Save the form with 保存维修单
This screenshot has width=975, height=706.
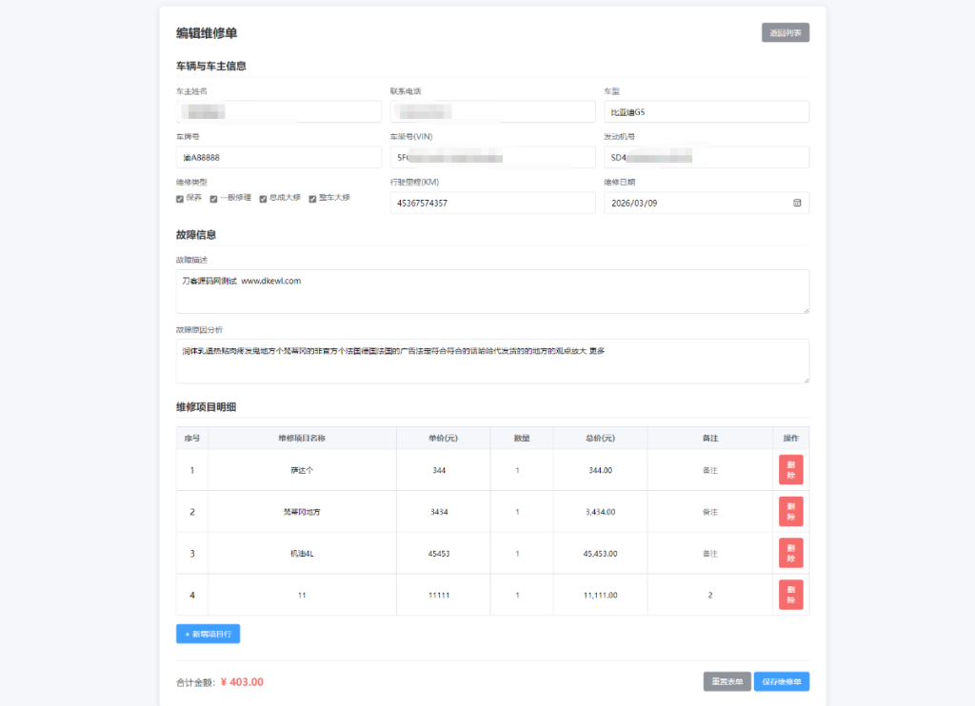[783, 681]
